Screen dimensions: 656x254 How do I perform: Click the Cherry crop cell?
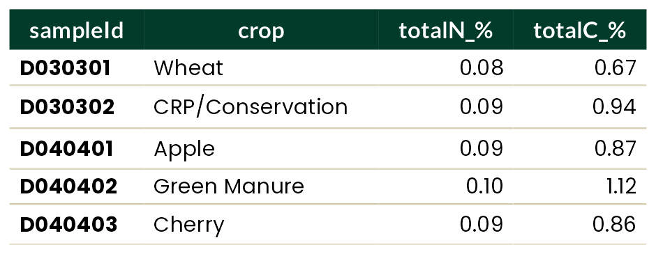click(188, 225)
